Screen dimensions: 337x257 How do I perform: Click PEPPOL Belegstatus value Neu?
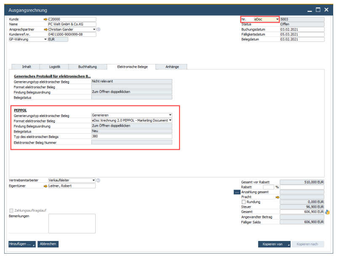pyautogui.click(x=132, y=131)
